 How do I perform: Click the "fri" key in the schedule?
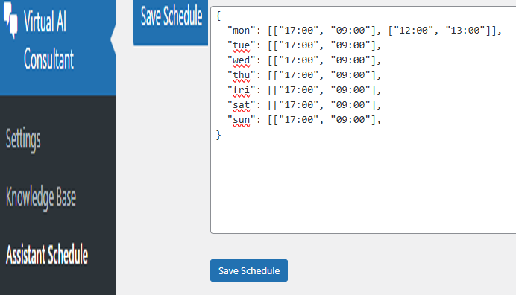point(241,90)
